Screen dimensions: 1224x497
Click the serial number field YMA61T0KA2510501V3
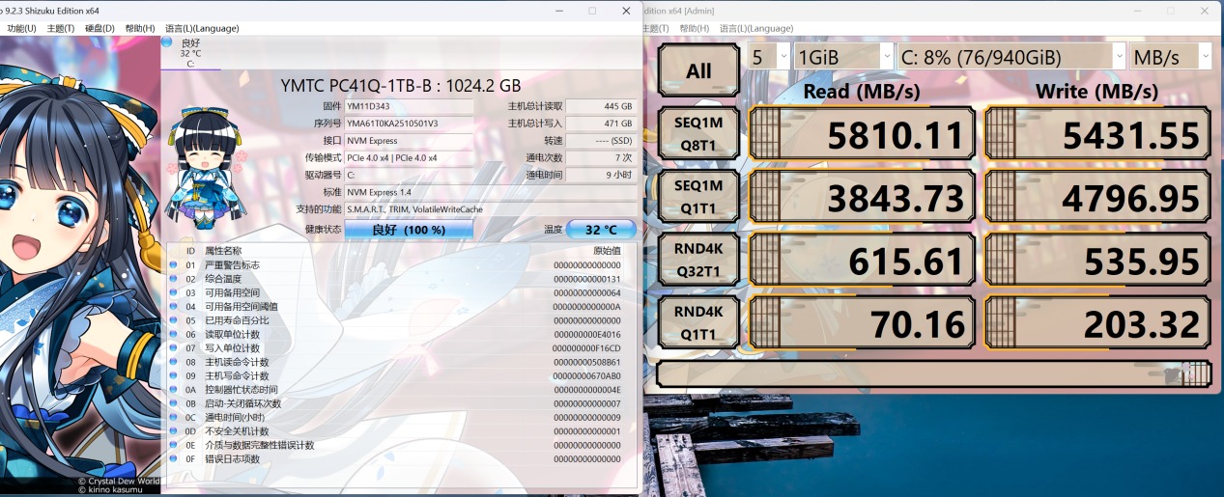click(x=410, y=124)
